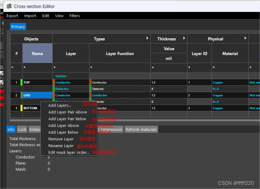Click thickness 1.2 in TOP row
Screen dimensions: 260x189
pos(169,82)
